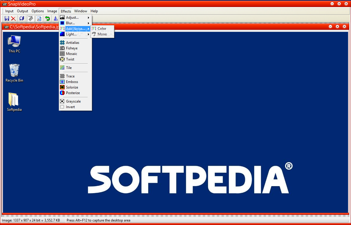351x225 pixels.
Task: Click This PC icon in captured image
Action: pos(14,44)
